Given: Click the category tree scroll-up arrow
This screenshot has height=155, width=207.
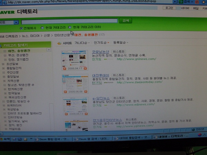Looking at the screenshot, I should tap(49, 50).
